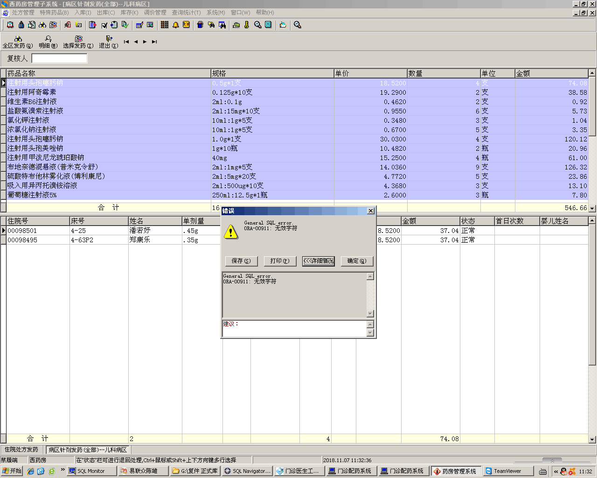The width and height of the screenshot is (597, 478).
Task: Click the last magnifier icon in toolbar
Action: click(x=298, y=25)
